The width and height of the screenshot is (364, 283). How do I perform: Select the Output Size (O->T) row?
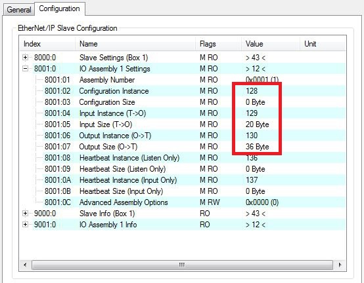tap(183, 147)
